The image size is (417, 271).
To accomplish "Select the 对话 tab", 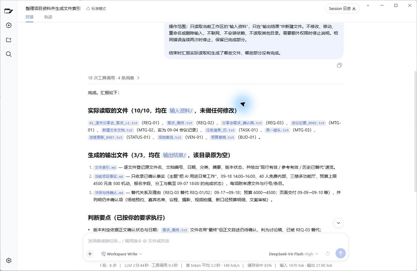I will [x=30, y=17].
